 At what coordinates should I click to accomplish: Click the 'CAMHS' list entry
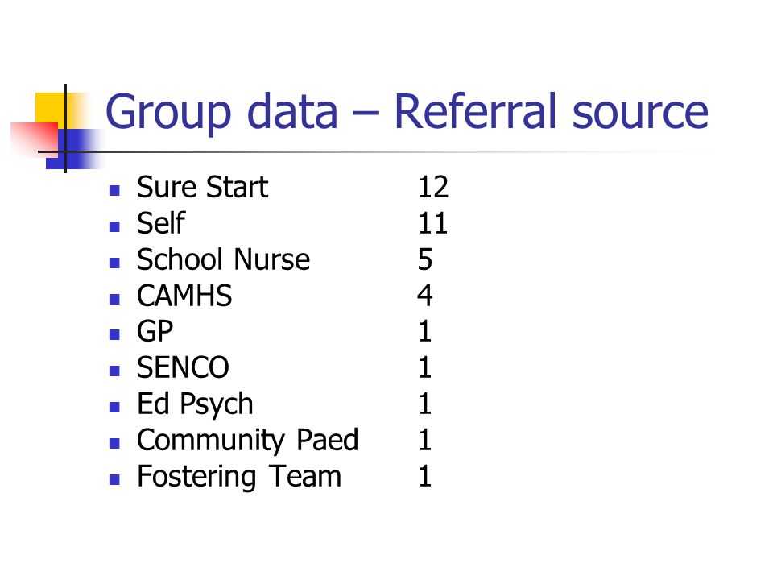point(184,296)
